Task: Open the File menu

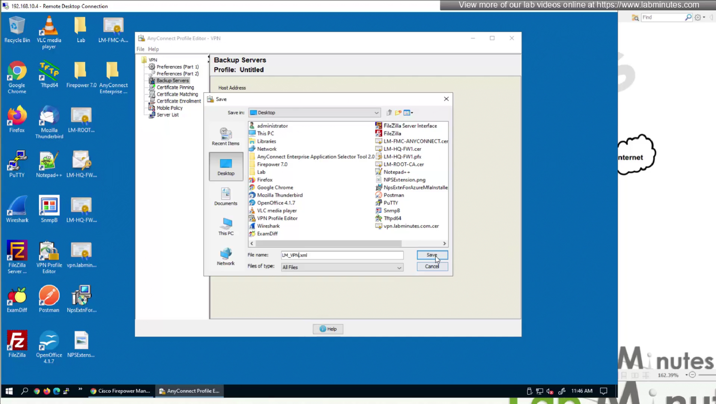Action: (140, 49)
